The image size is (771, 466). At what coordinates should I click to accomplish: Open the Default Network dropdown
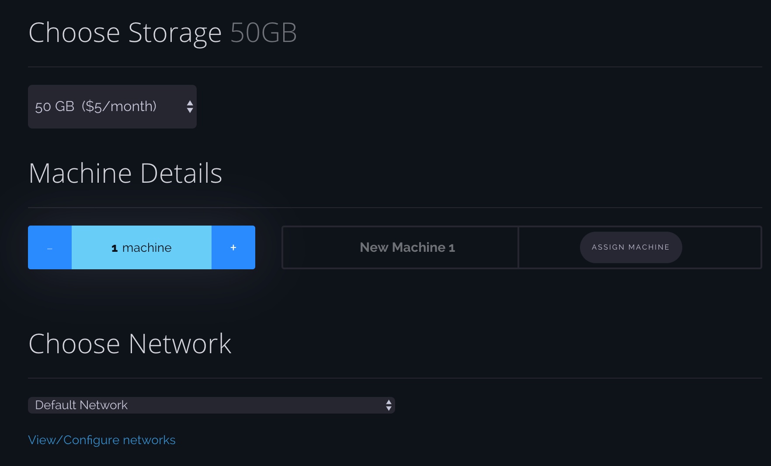[x=212, y=405]
